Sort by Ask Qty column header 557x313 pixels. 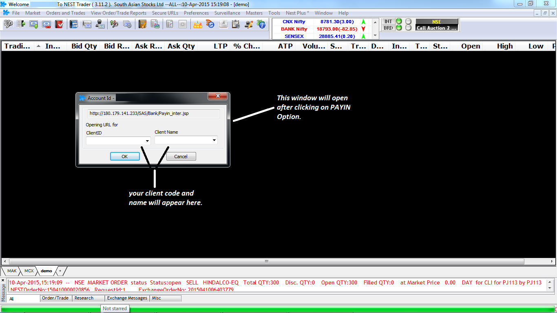[x=181, y=46]
